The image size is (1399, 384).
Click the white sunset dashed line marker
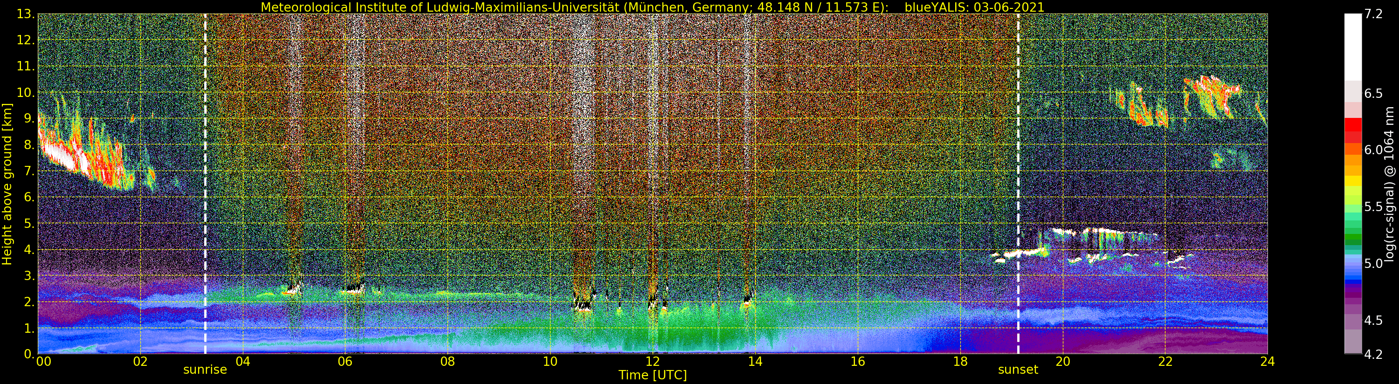pos(1018,184)
